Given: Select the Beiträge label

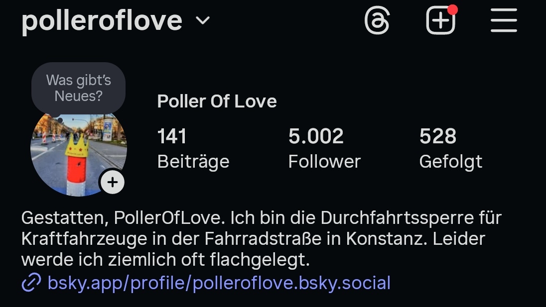Looking at the screenshot, I should coord(193,162).
